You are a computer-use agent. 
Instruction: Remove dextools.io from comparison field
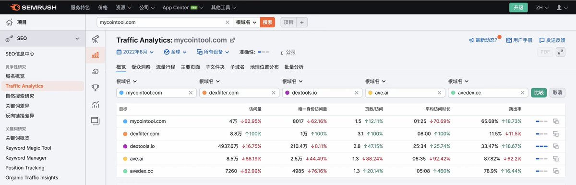click(356, 93)
